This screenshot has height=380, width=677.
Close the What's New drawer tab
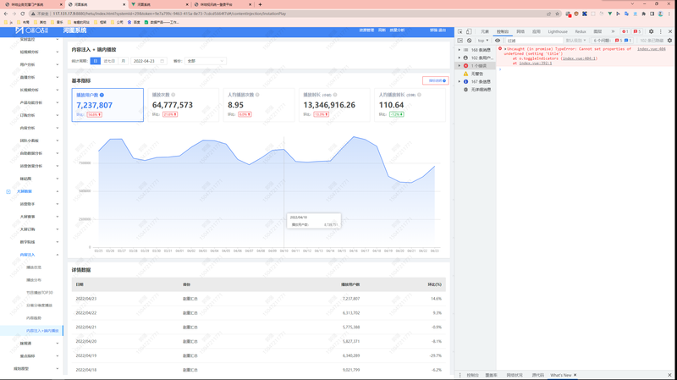coord(575,375)
